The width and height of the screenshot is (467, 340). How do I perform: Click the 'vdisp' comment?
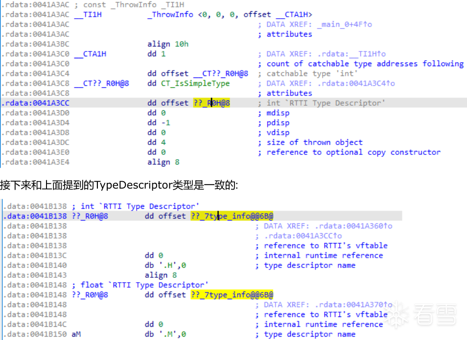pyautogui.click(x=278, y=133)
